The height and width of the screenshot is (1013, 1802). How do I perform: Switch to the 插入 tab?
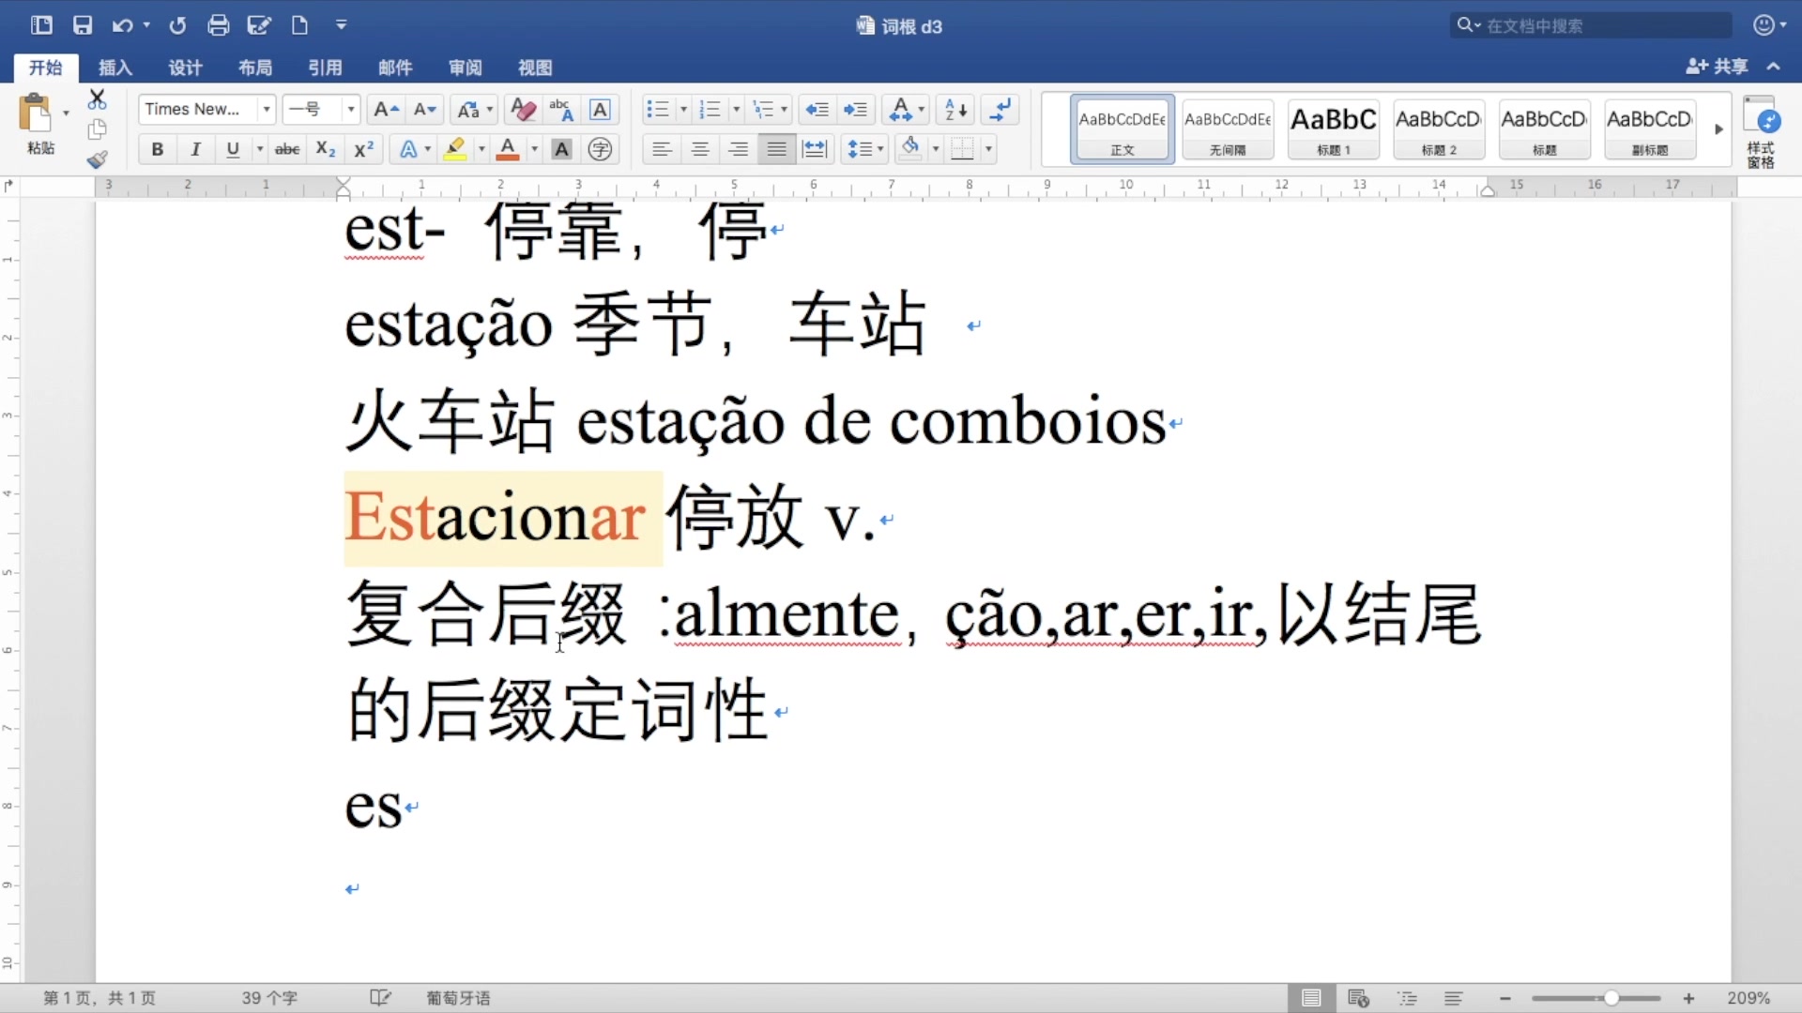(x=115, y=68)
